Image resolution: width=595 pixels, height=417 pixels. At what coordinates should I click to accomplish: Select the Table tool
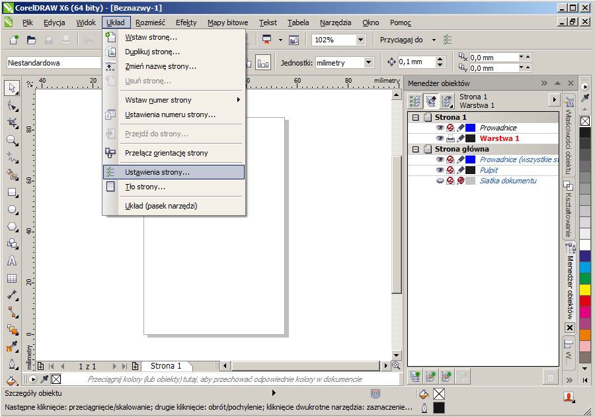tap(12, 279)
